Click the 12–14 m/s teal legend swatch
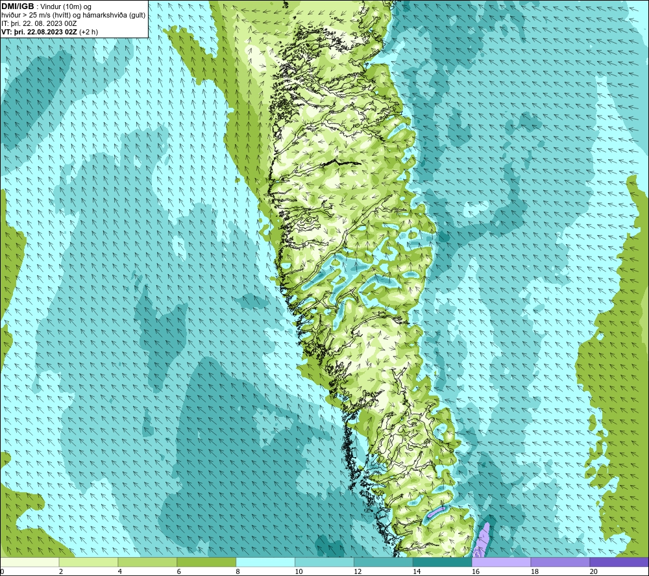Viewport: 649px width, 576px height. coord(384,562)
